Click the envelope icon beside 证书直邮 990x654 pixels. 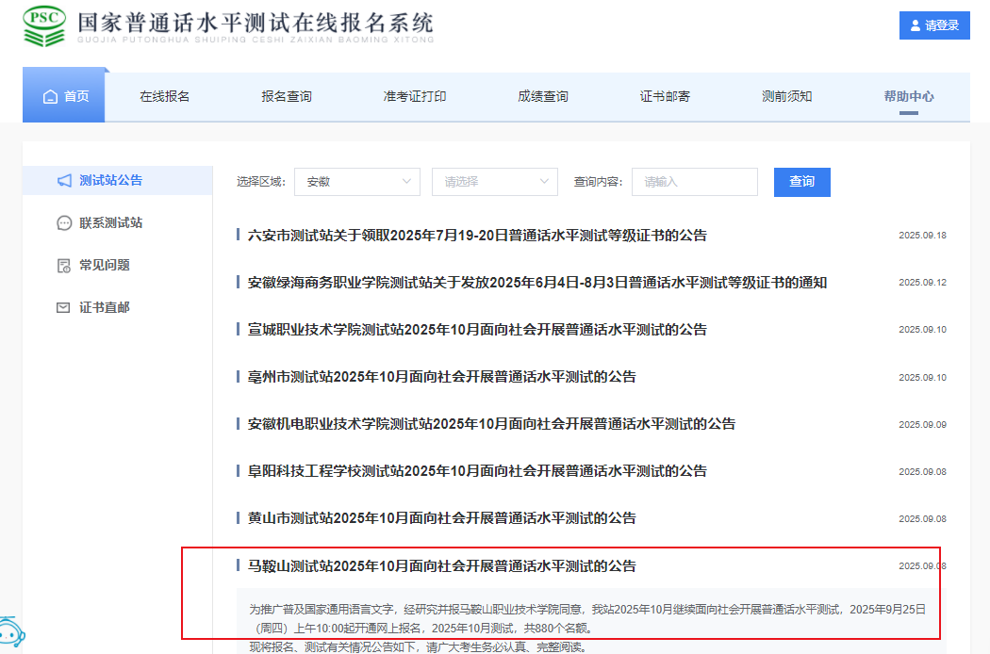64,308
